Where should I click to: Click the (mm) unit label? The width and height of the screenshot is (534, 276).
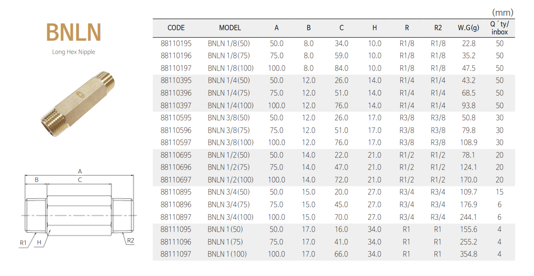pos(502,13)
